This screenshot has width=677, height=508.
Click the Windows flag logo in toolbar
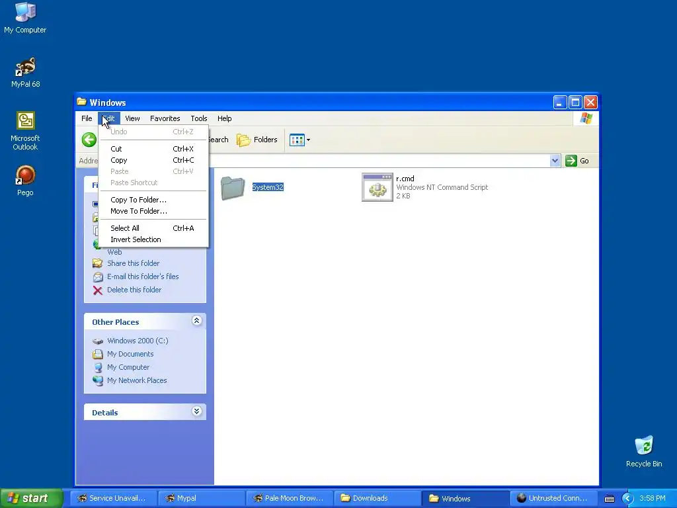coord(586,118)
